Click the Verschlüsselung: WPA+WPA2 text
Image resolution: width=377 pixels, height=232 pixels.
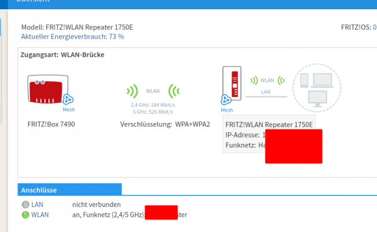click(x=165, y=124)
